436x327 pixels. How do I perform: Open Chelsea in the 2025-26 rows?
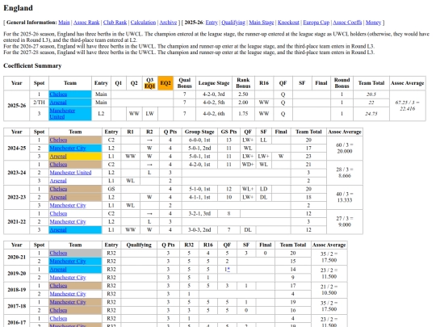58,94
